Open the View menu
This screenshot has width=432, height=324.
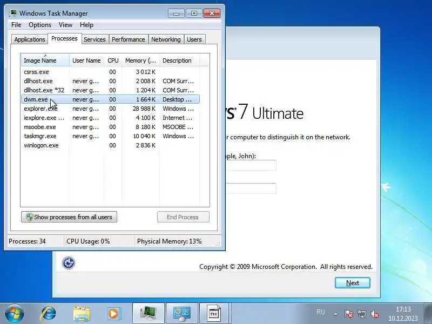click(65, 25)
